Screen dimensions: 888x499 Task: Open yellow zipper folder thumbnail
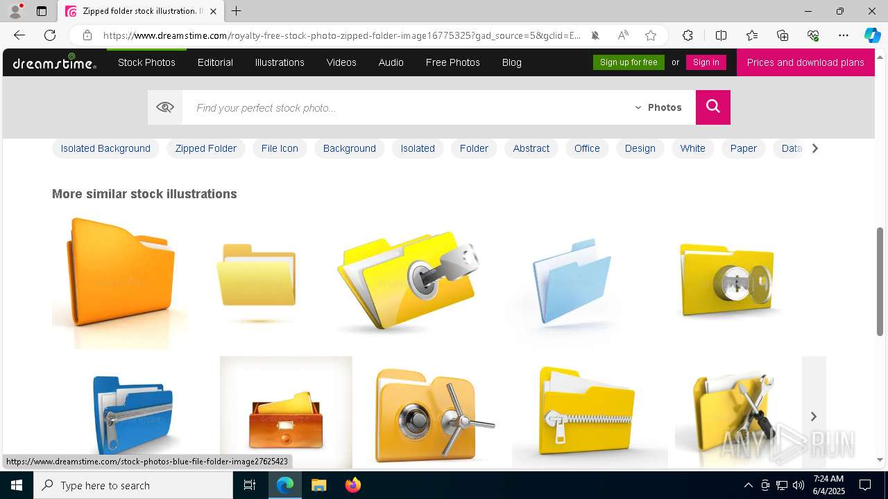[590, 413]
